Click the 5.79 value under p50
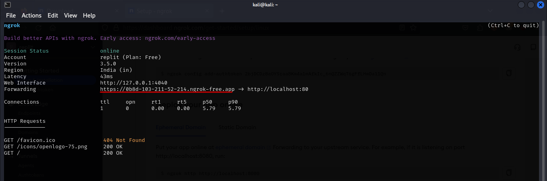547x181 pixels. point(209,108)
